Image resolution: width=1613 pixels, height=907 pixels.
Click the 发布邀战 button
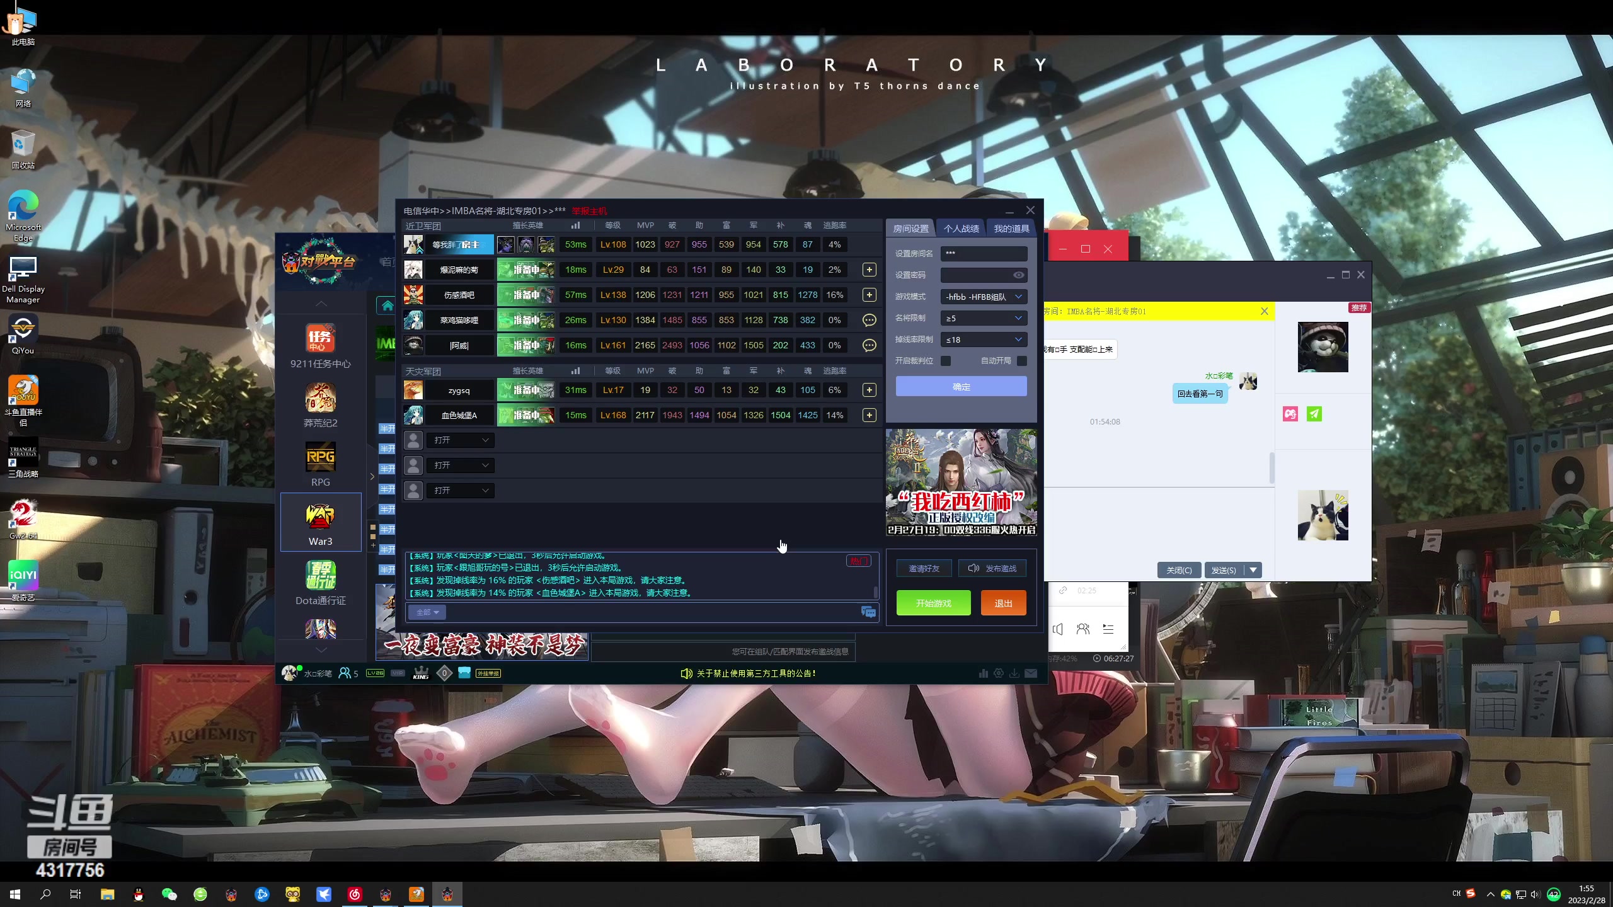click(992, 568)
